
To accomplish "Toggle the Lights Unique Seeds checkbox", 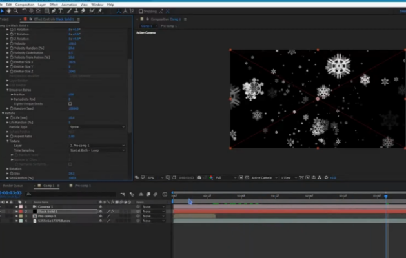I will click(70, 103).
